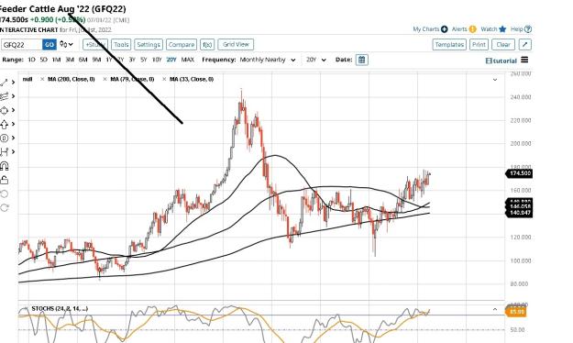The width and height of the screenshot is (573, 343).
Task: Switch to Grid View
Action: [x=236, y=45]
